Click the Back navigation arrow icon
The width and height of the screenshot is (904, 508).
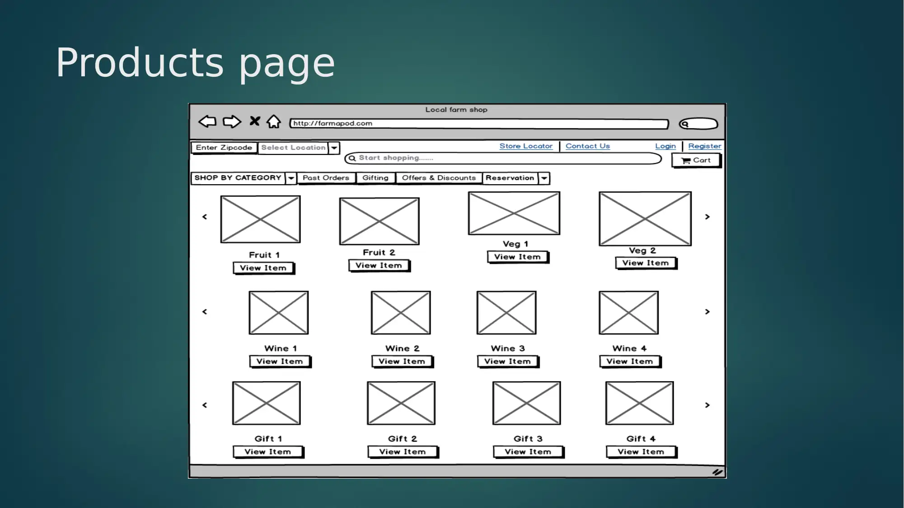(208, 122)
